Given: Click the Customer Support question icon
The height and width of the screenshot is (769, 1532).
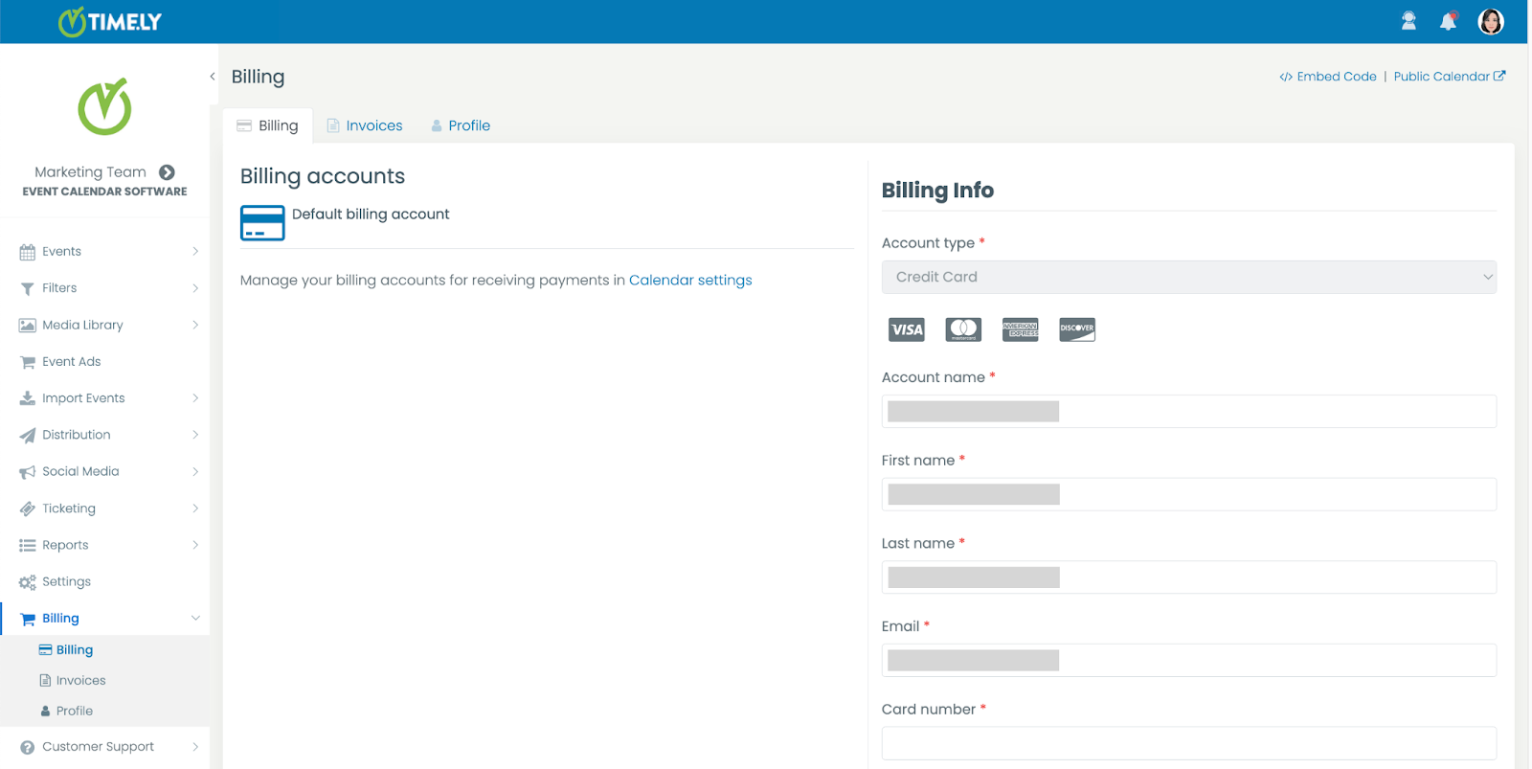Looking at the screenshot, I should point(28,747).
